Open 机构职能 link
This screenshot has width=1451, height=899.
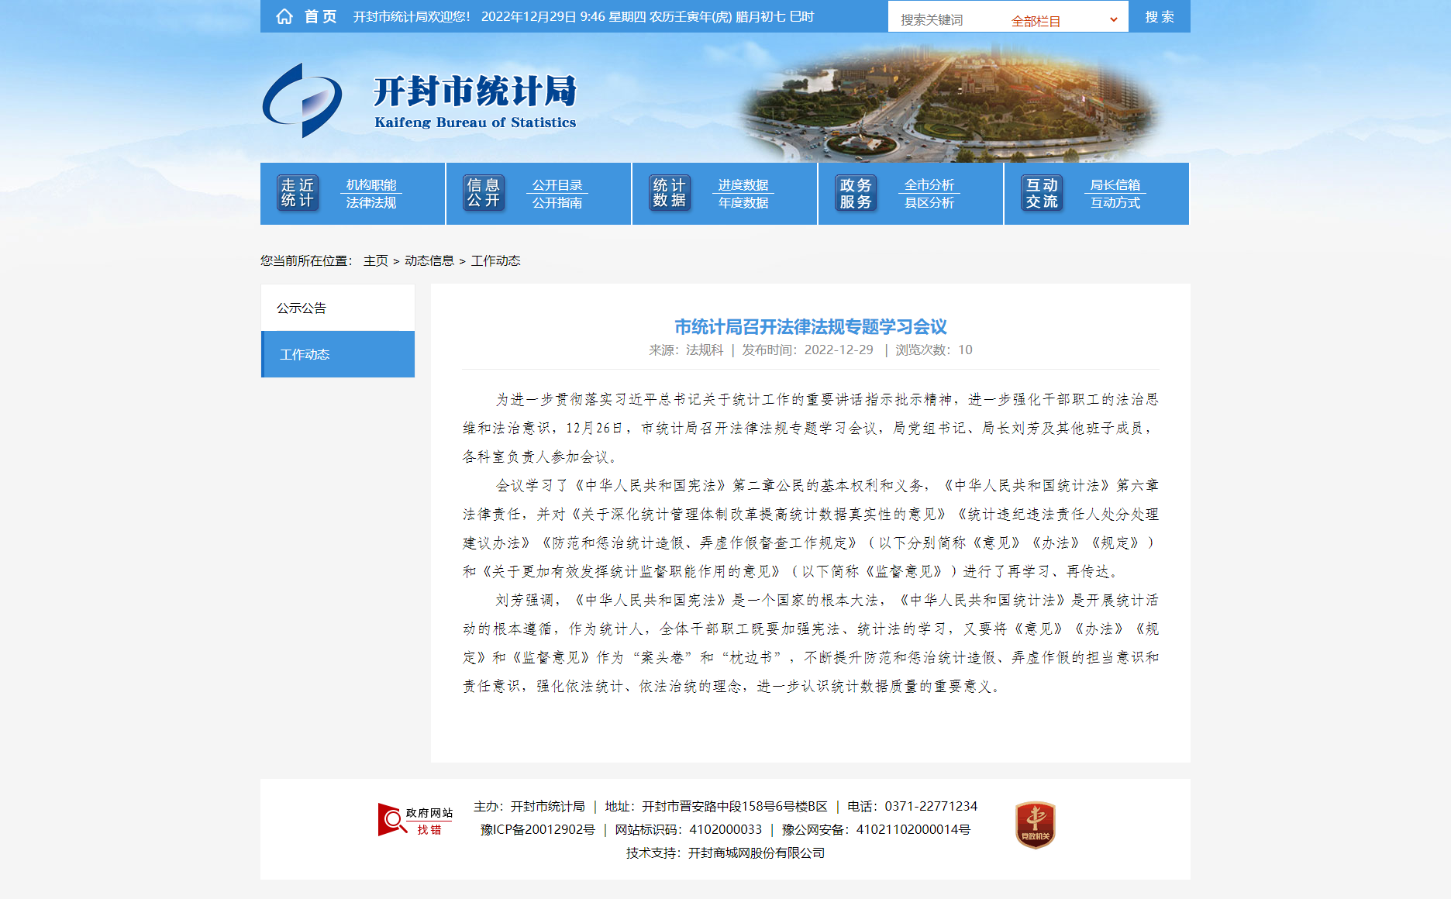point(371,184)
